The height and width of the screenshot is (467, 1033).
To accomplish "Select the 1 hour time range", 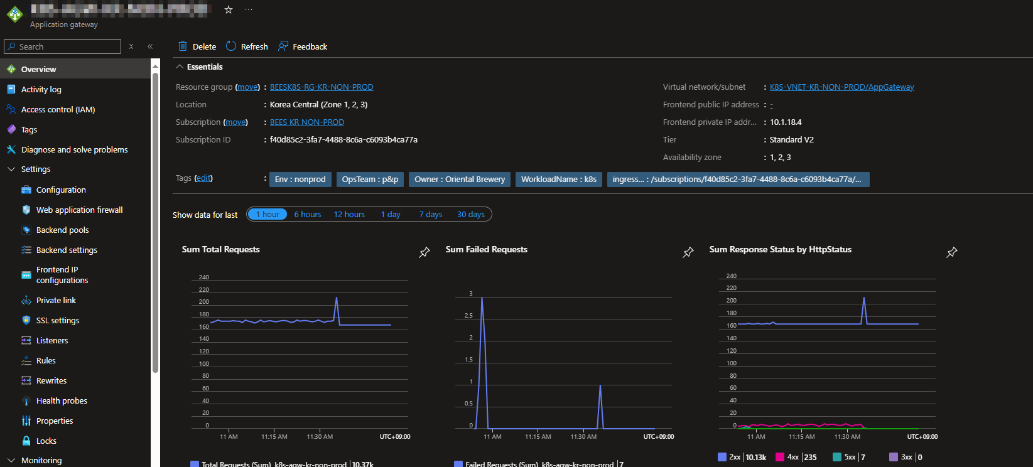I will tap(268, 214).
